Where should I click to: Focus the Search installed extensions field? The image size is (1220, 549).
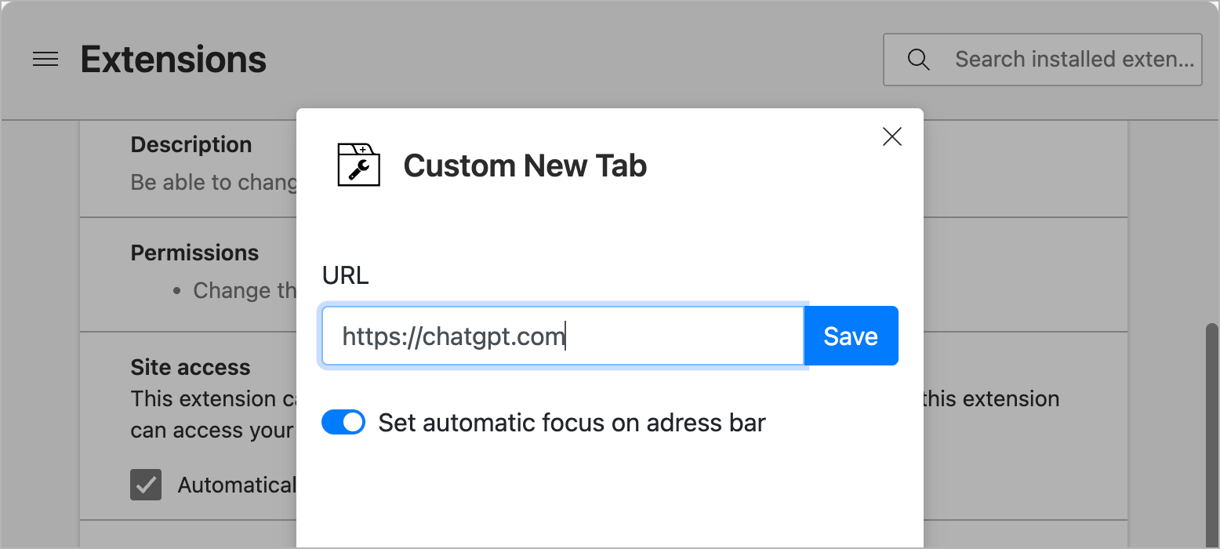(x=1073, y=60)
